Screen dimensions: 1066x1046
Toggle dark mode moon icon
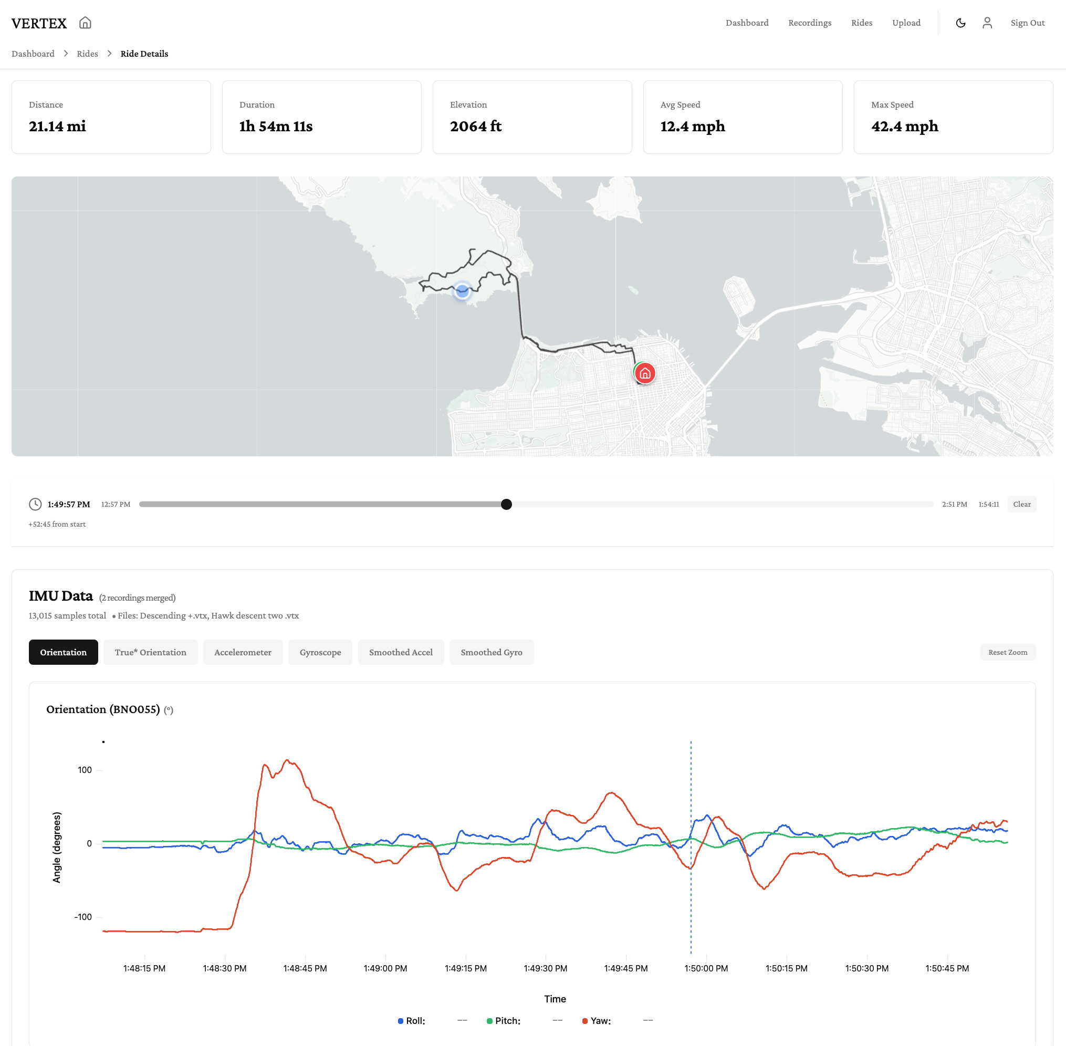click(960, 23)
